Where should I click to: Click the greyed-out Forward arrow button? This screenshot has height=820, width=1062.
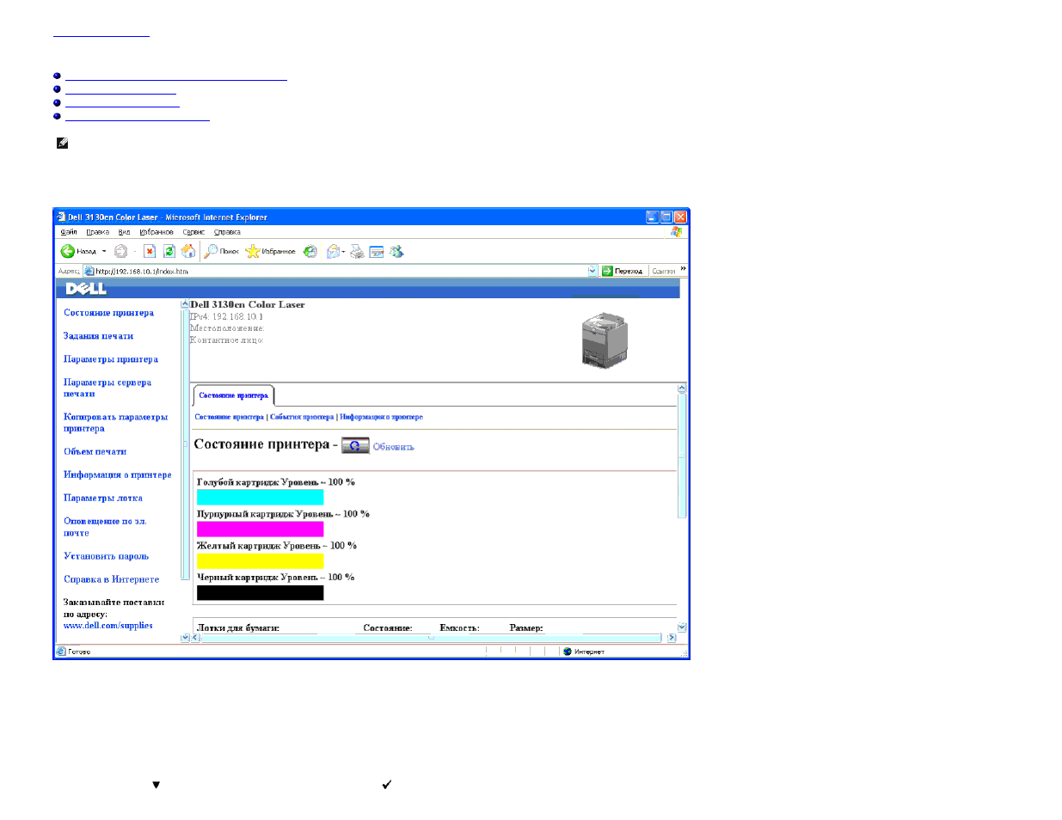pyautogui.click(x=121, y=251)
